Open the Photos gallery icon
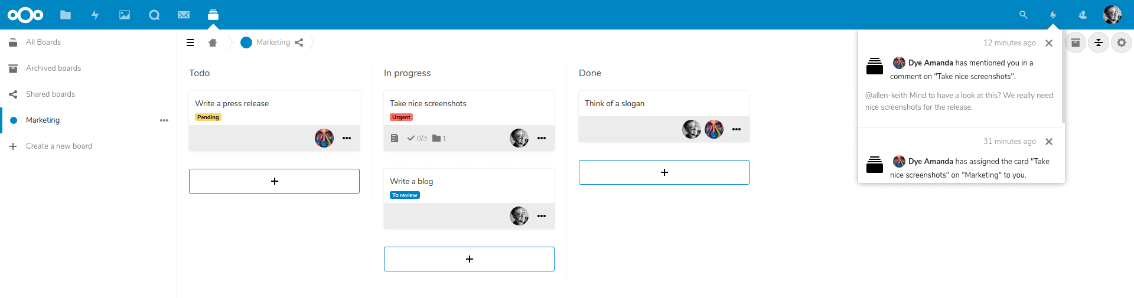 click(x=125, y=15)
